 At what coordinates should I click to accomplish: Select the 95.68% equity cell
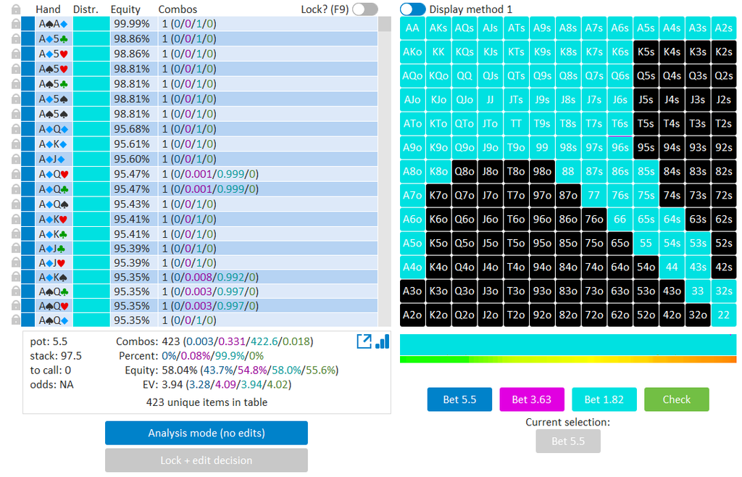tap(132, 129)
